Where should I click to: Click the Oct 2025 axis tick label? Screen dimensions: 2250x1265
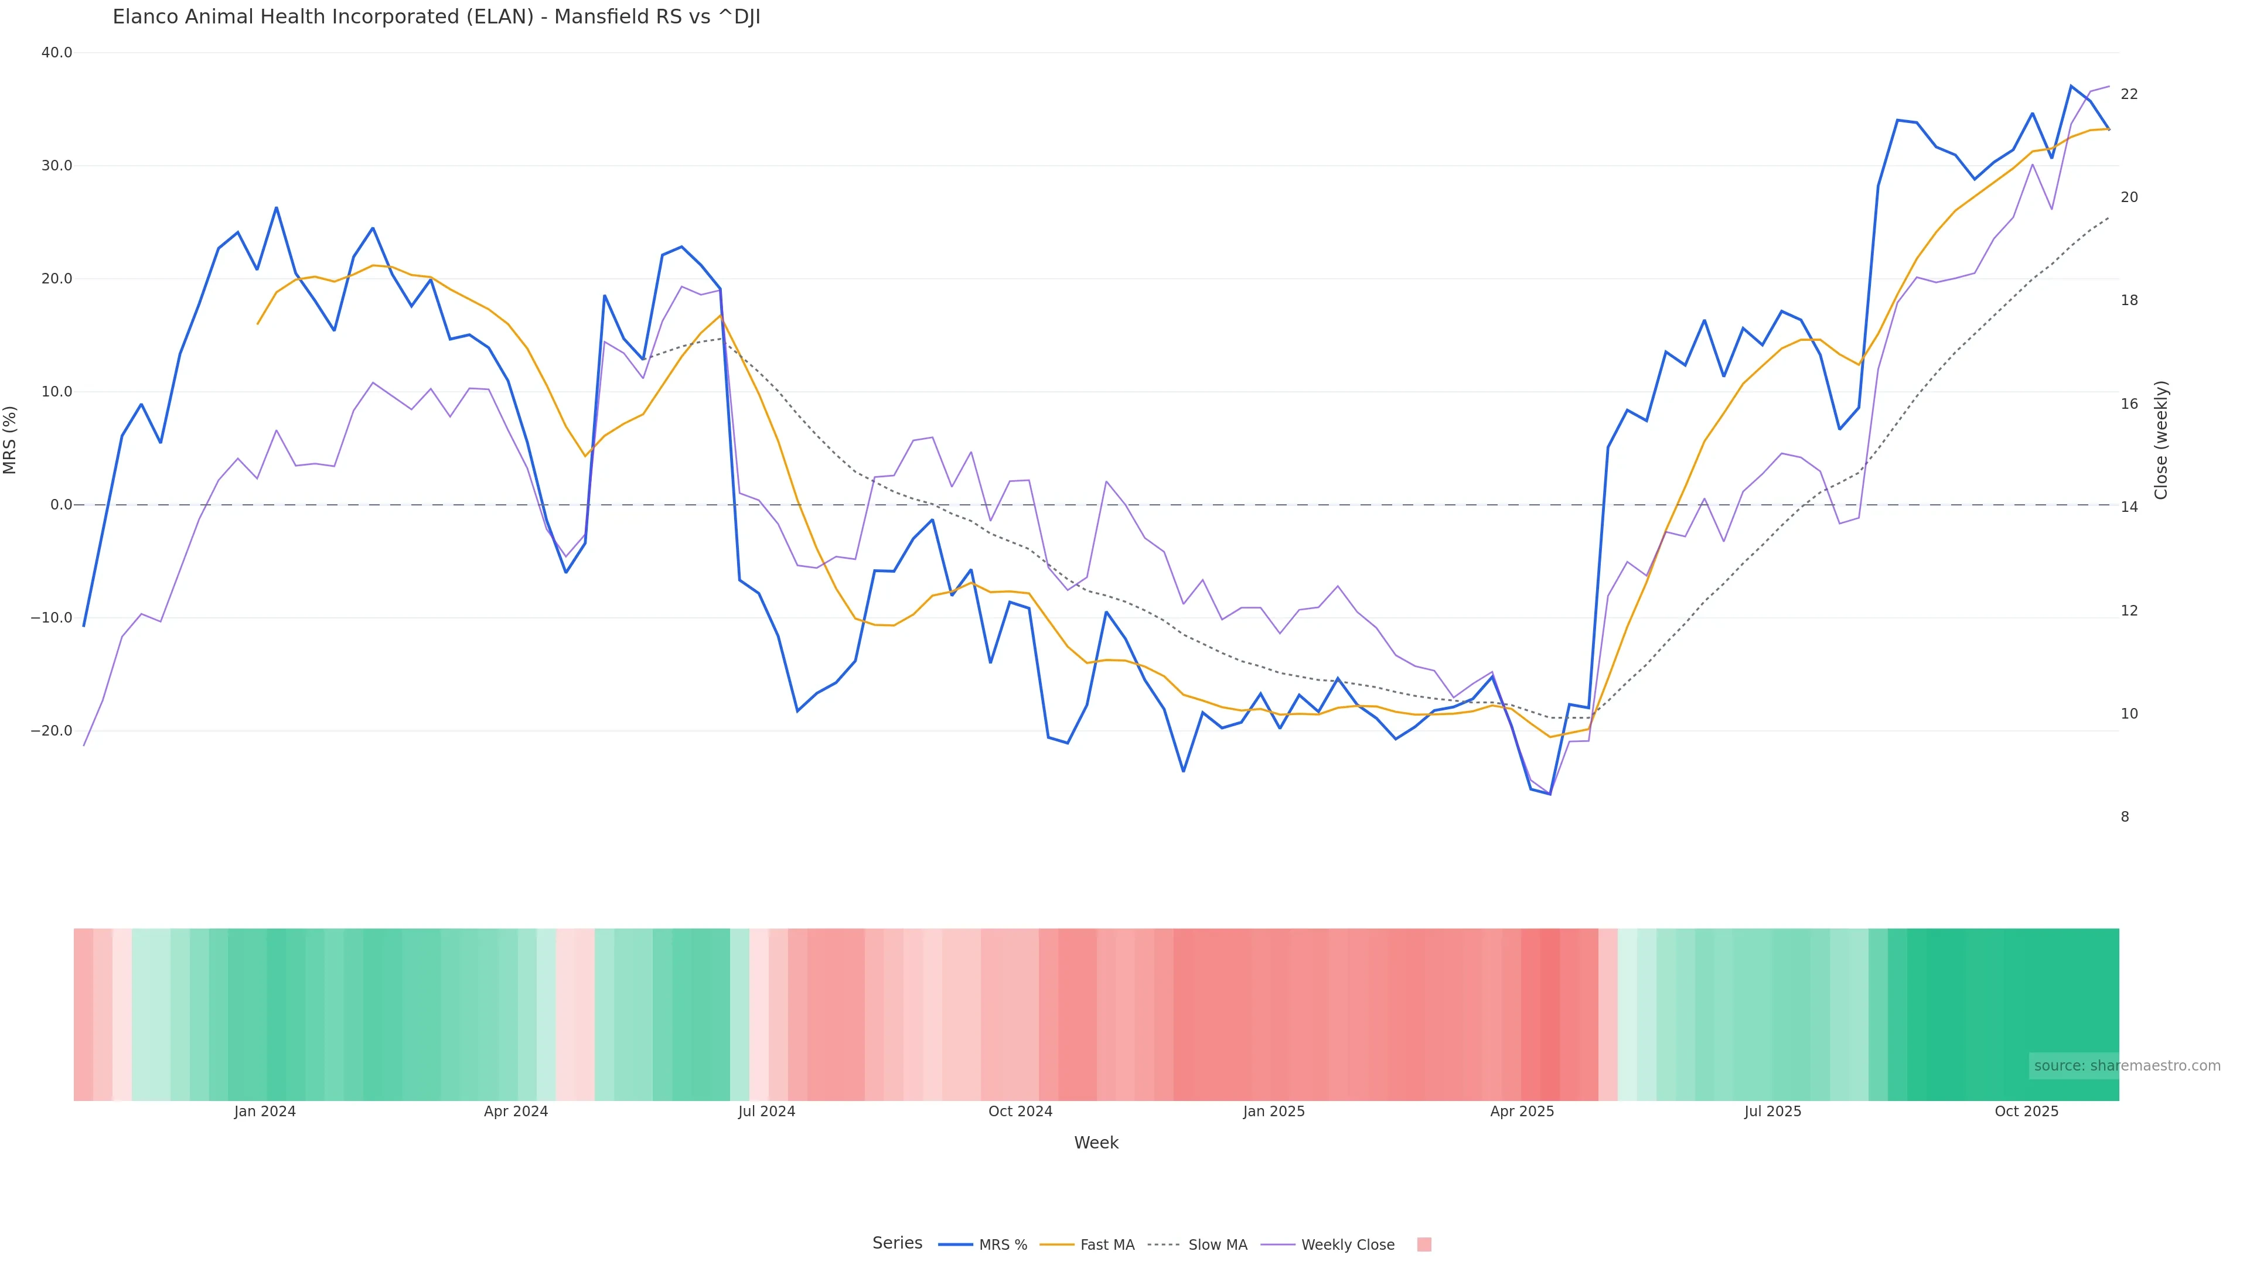tap(2026, 1112)
